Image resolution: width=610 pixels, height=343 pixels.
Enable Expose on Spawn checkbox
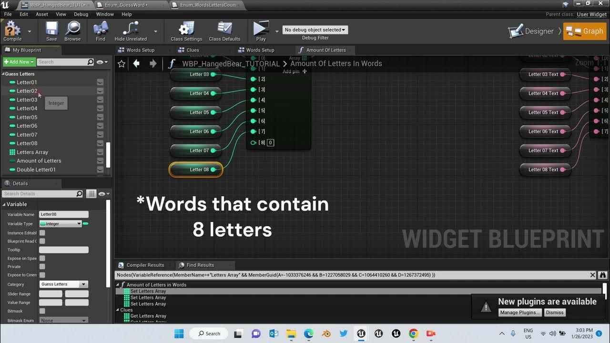point(42,258)
